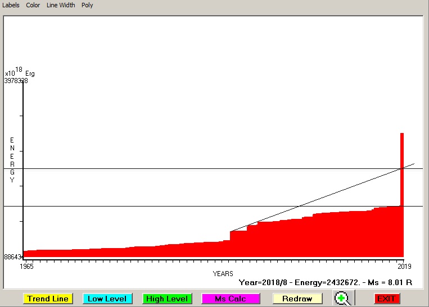Click the Year/Energy/Ms status readout
The image size is (429, 307).
pyautogui.click(x=325, y=282)
